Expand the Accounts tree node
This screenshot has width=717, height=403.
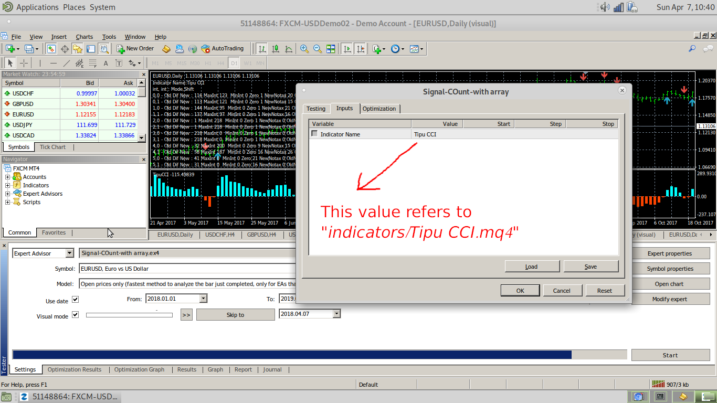7,177
